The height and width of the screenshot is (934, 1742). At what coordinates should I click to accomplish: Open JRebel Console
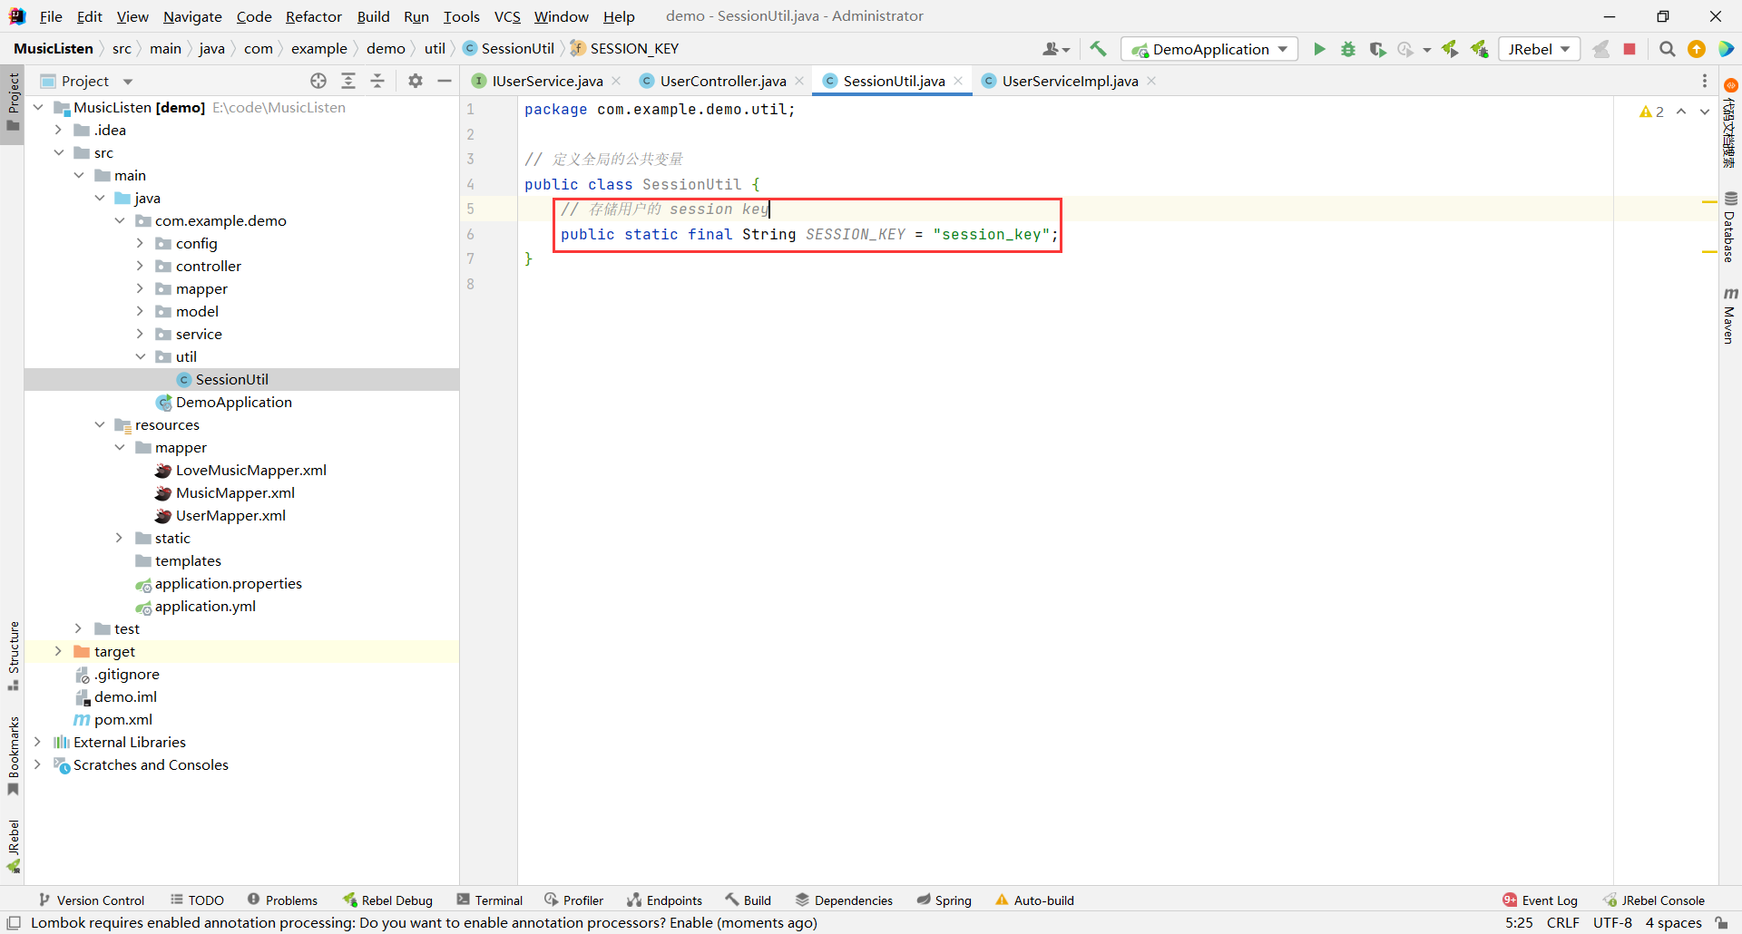tap(1654, 900)
